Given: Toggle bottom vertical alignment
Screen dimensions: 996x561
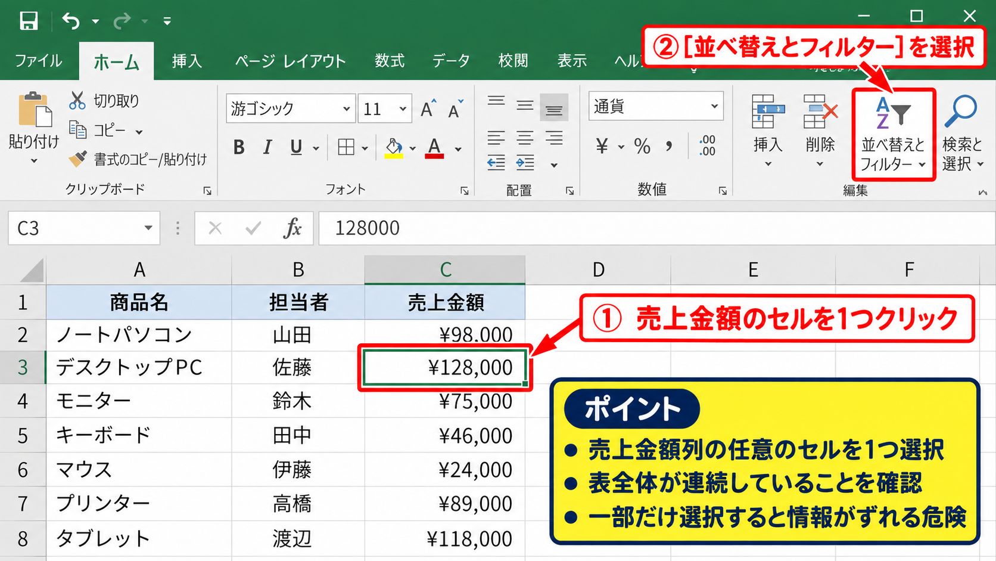Looking at the screenshot, I should 554,109.
